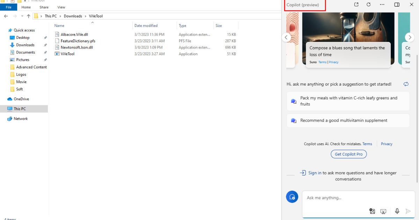419x220 pixels.
Task: Open the Home ribbon tab
Action: tap(26, 7)
